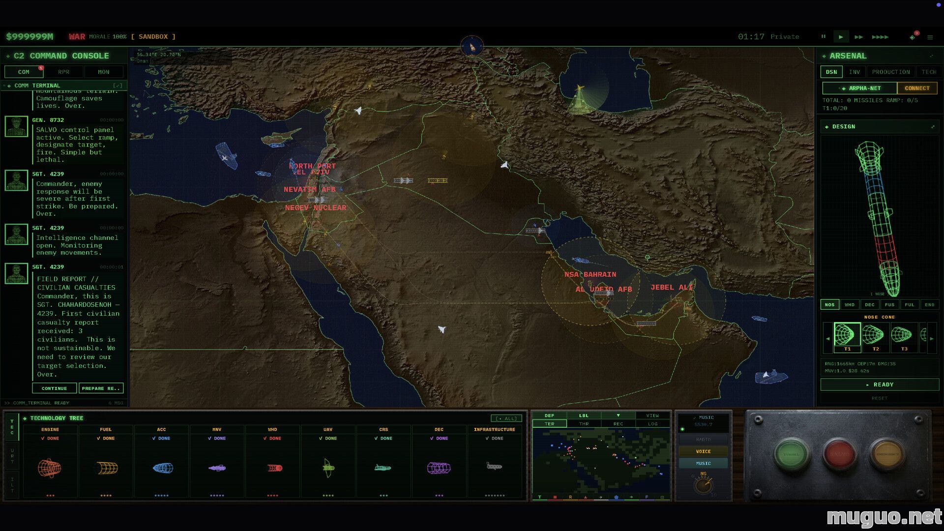Click CONTINUE in the comm terminal
Viewport: 944px width, 531px height.
tap(54, 388)
